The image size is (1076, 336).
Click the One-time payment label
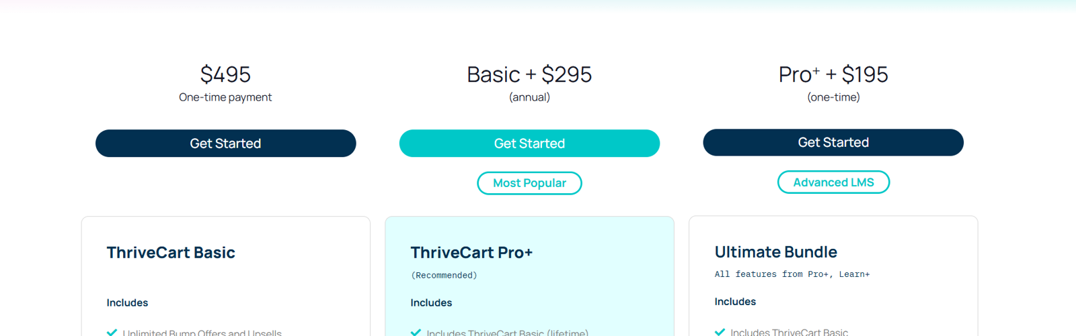click(x=225, y=97)
